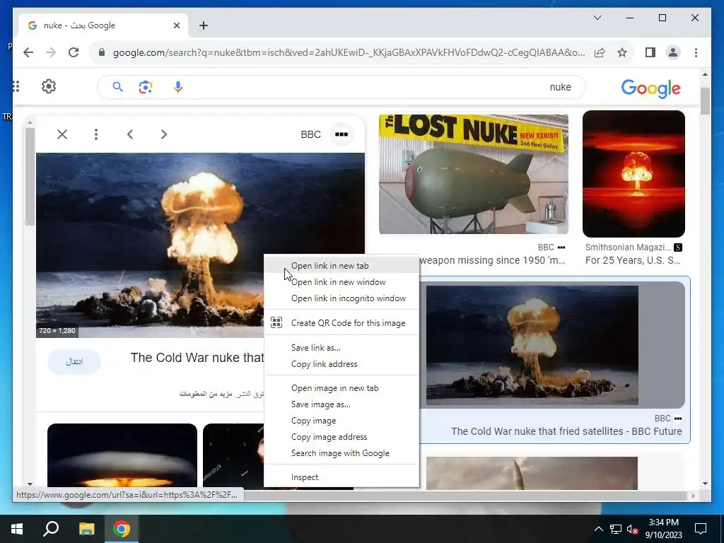Start voice search with the microphone icon
724x543 pixels.
[x=177, y=87]
